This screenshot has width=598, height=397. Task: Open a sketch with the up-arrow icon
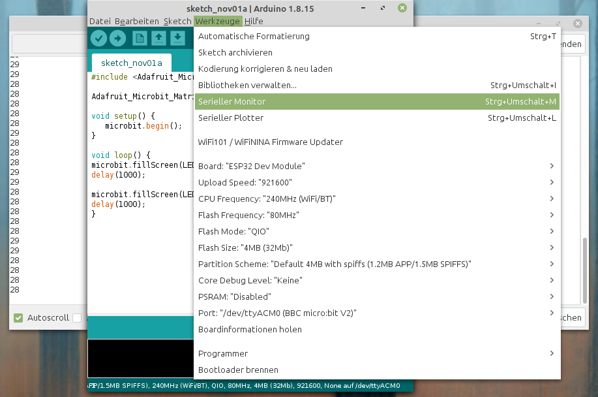(158, 38)
